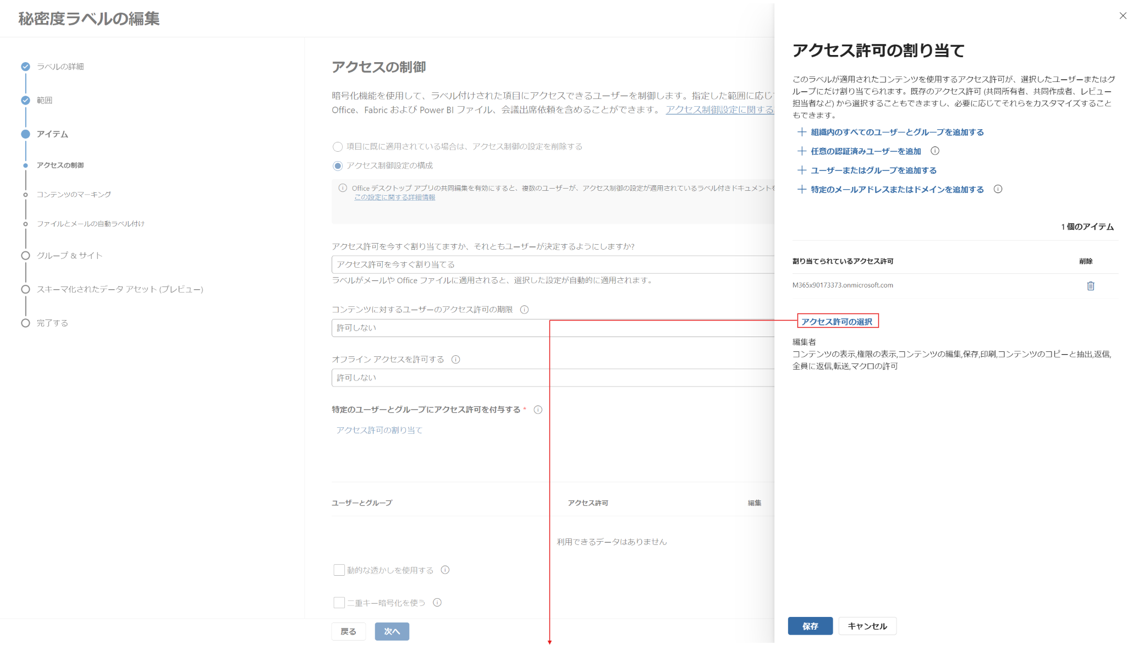This screenshot has width=1139, height=645.
Task: Select radio アクセス制御の設定を削除する
Action: pyautogui.click(x=338, y=146)
